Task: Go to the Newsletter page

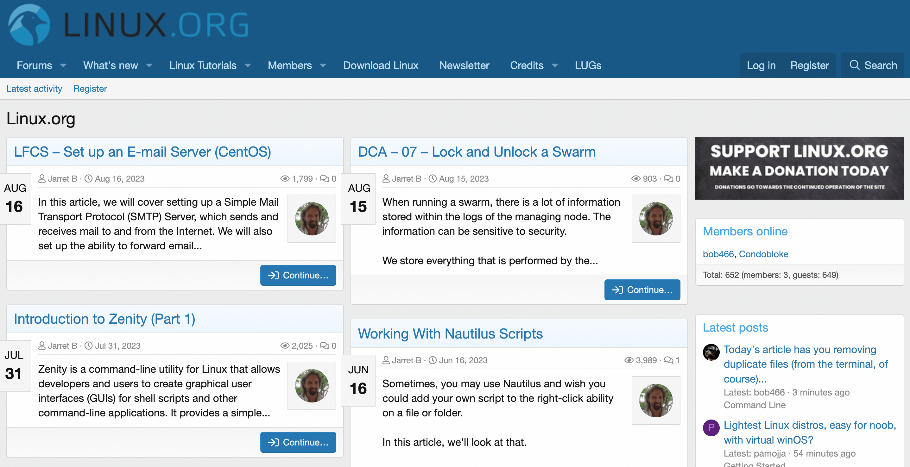Action: (x=464, y=65)
